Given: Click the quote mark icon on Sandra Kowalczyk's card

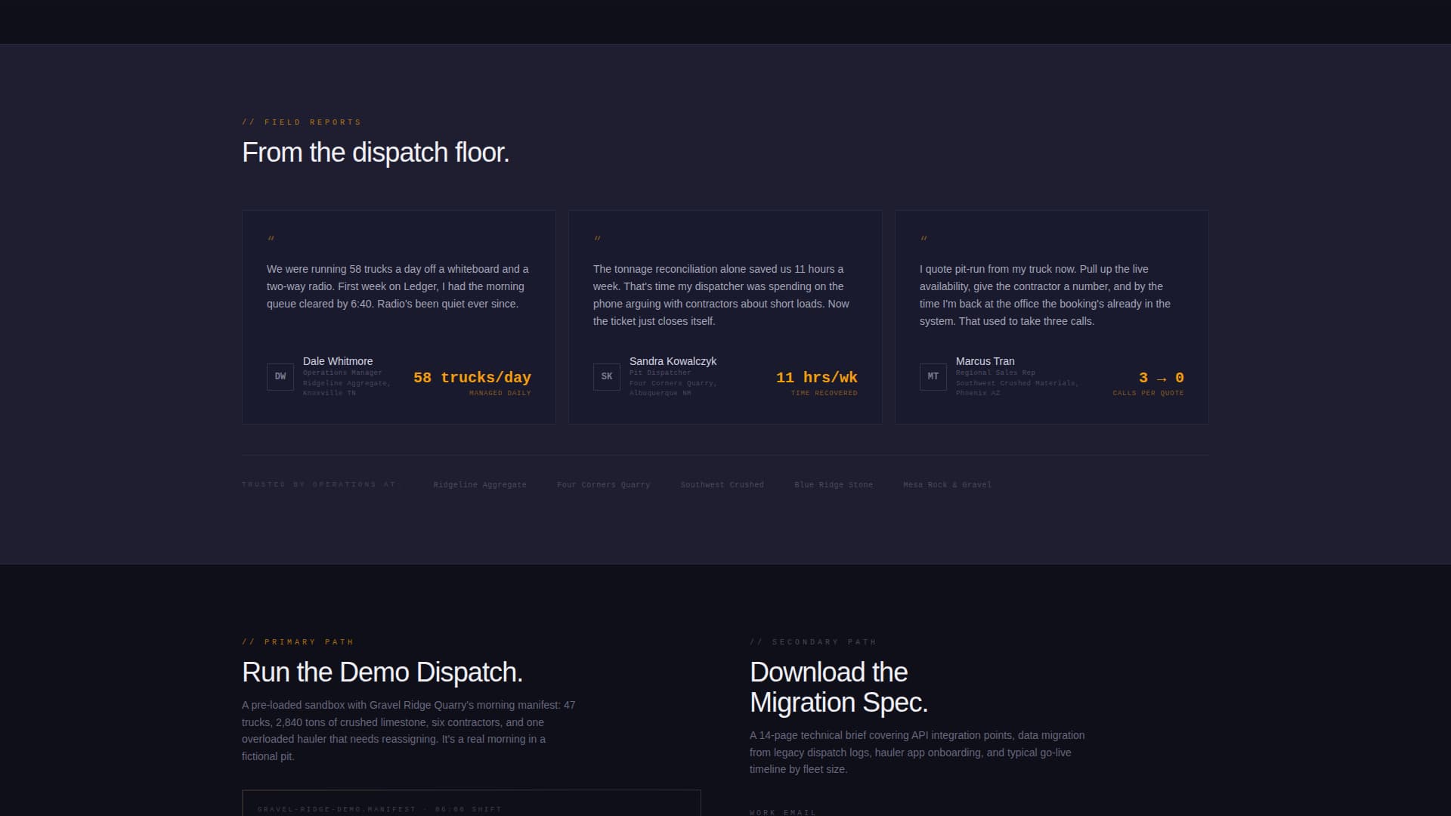Looking at the screenshot, I should (x=598, y=239).
